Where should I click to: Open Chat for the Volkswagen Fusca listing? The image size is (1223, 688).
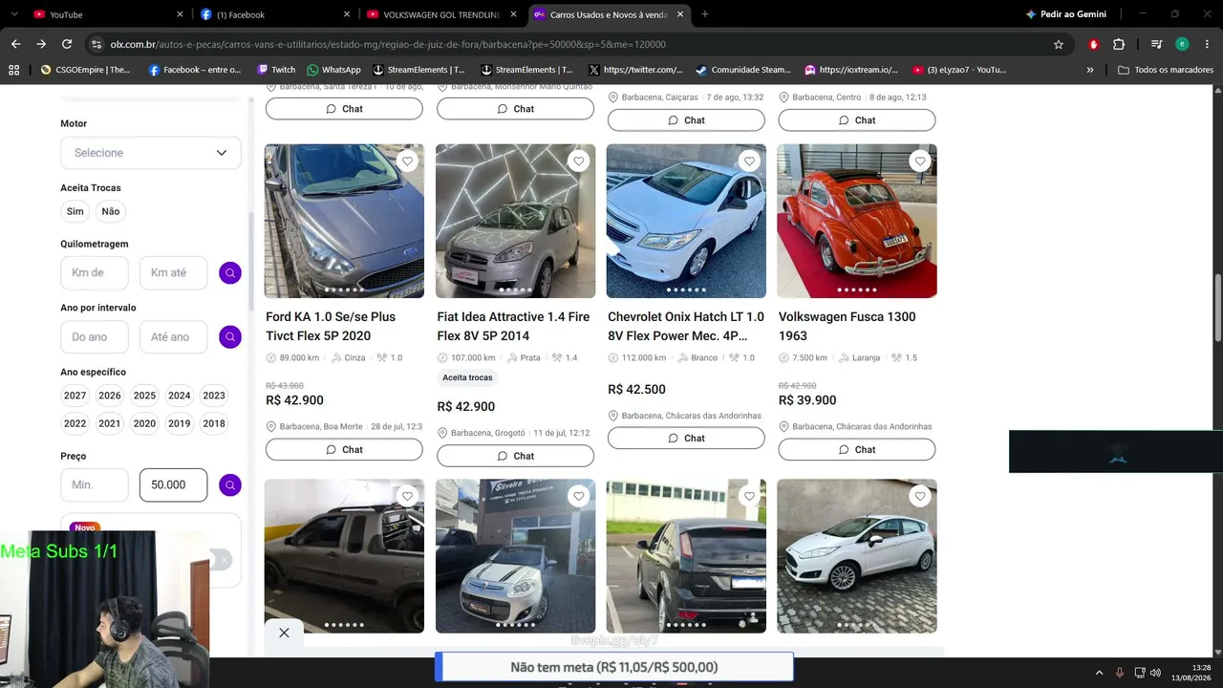pyautogui.click(x=857, y=449)
